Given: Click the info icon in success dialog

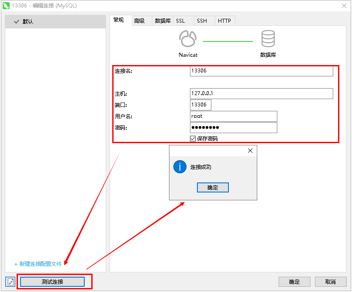Looking at the screenshot, I should coord(180,167).
